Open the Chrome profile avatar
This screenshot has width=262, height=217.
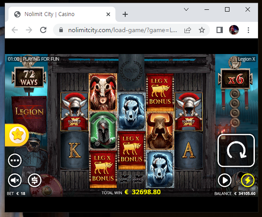233,30
